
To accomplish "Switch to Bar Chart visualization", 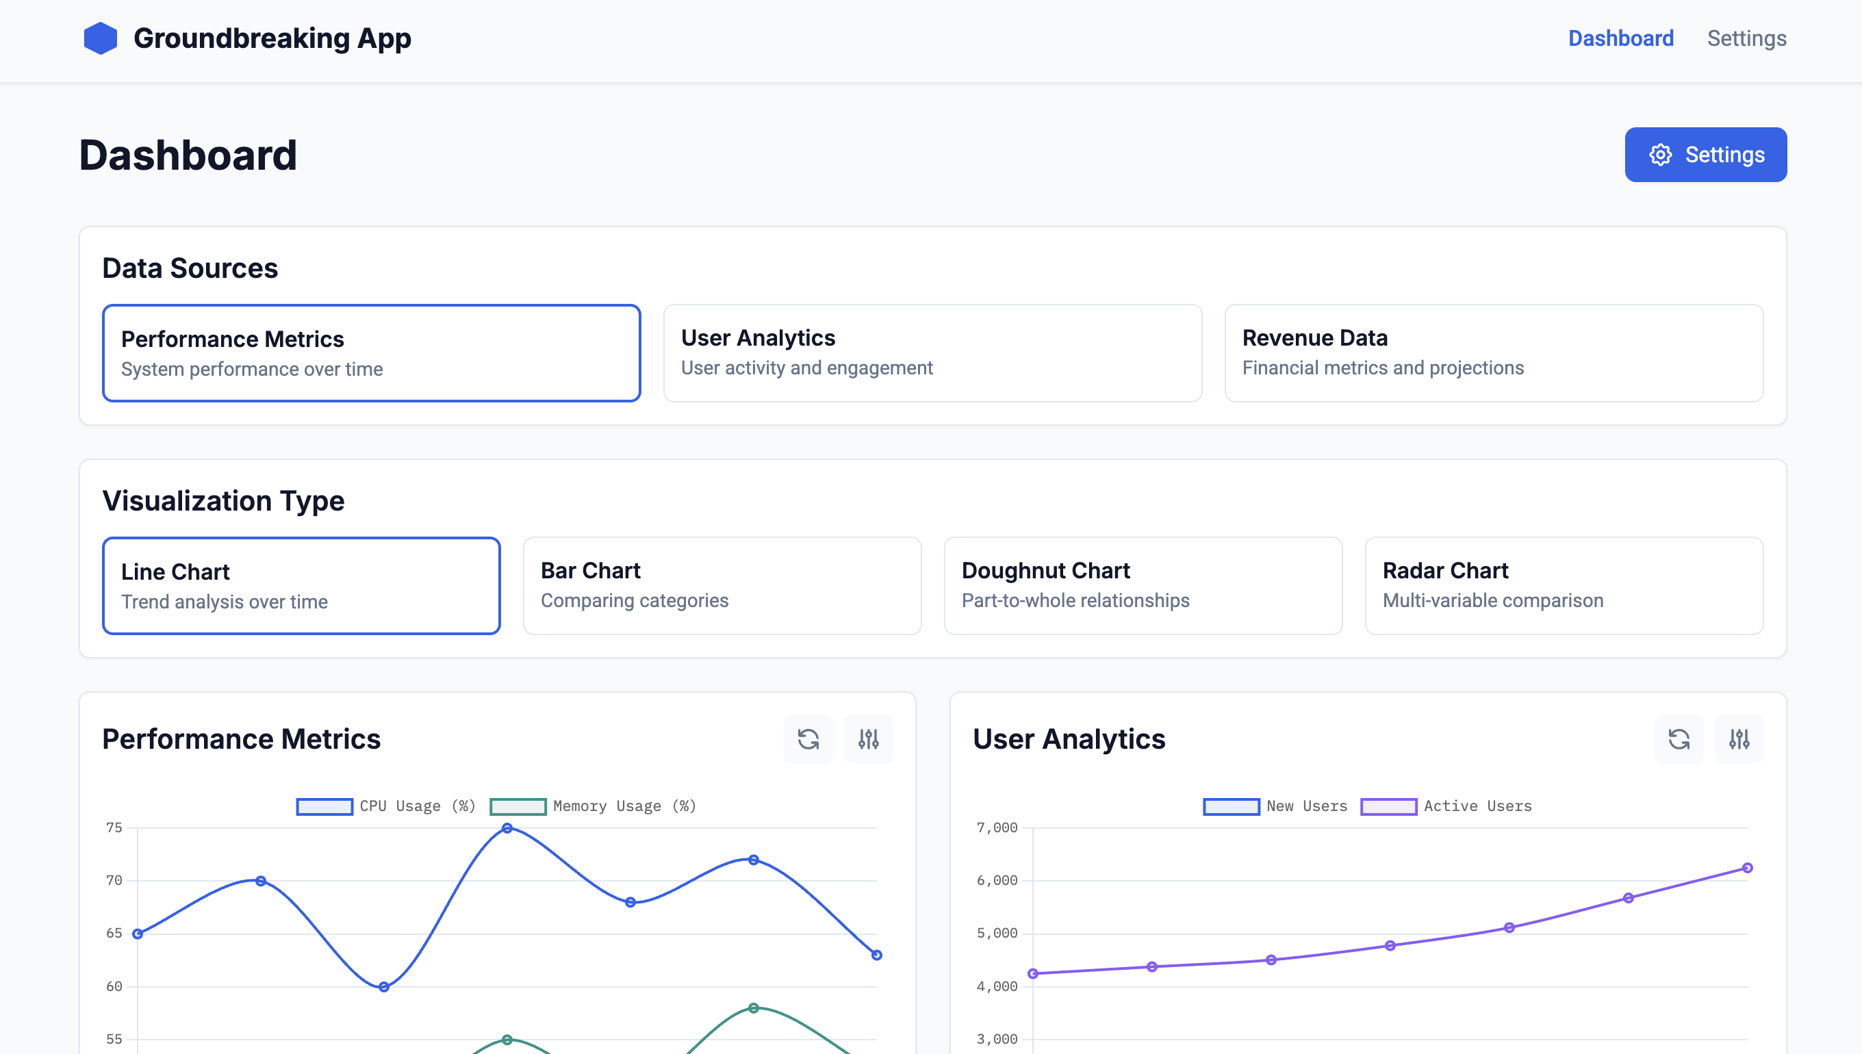I will [x=722, y=586].
